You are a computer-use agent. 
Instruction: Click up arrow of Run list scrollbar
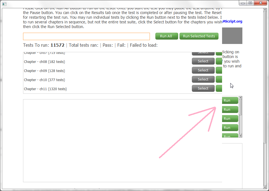pos(240,98)
